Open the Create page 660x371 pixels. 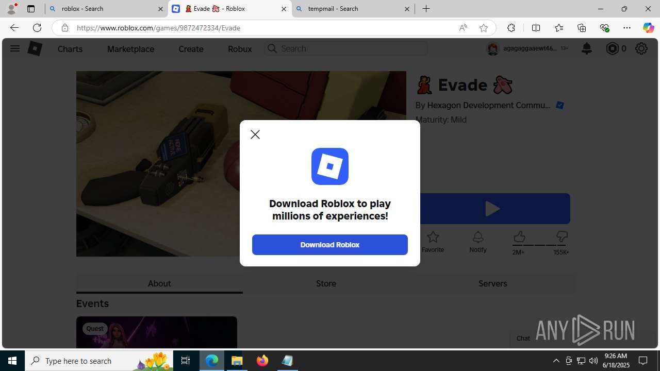[x=191, y=49]
